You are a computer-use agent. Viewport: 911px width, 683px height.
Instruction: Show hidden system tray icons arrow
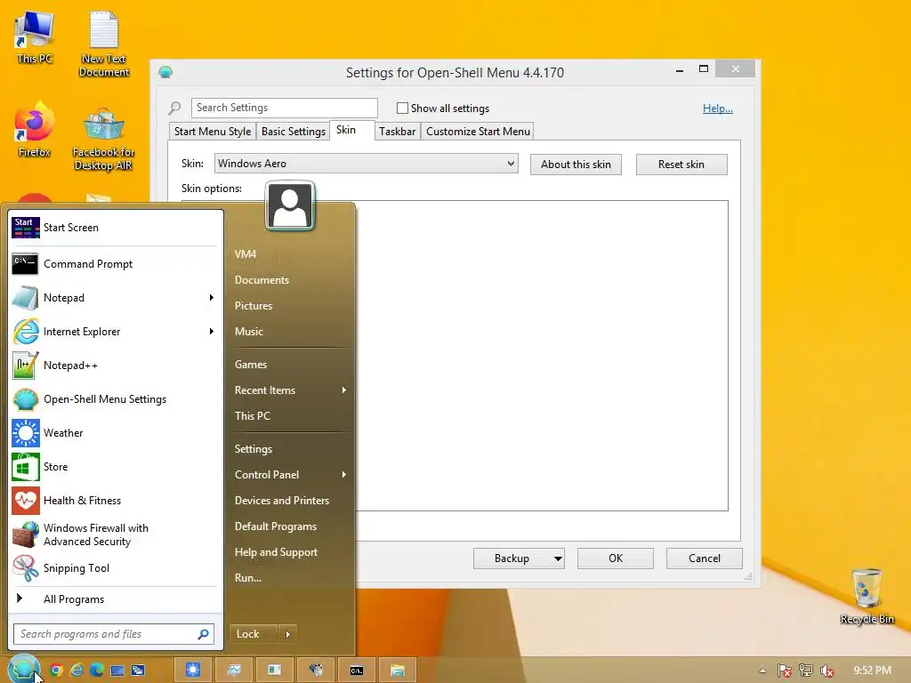[762, 671]
